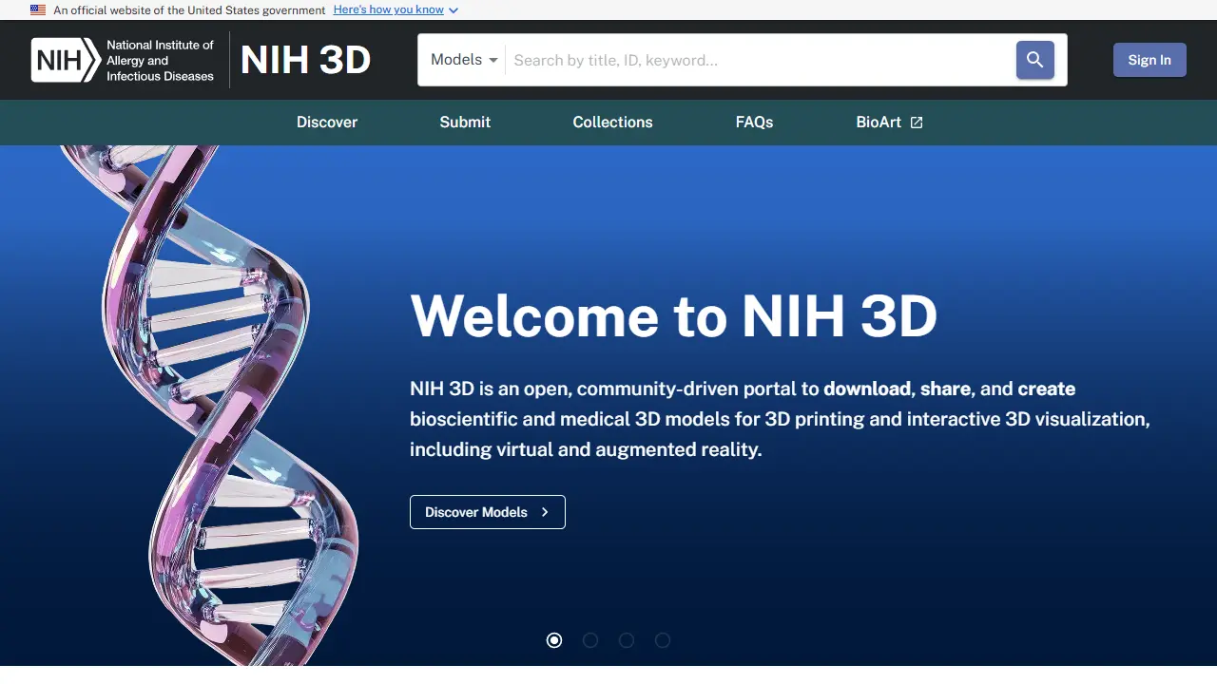Click the BioArt external link icon
This screenshot has width=1217, height=684.
pyautogui.click(x=916, y=122)
